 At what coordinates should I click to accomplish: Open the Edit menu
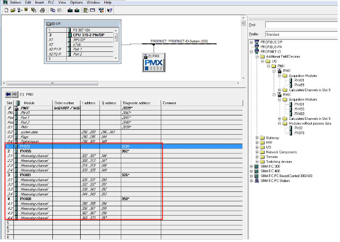coord(28,2)
